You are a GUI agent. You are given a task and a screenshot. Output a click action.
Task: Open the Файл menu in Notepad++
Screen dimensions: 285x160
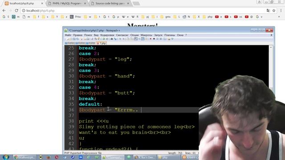68,35
